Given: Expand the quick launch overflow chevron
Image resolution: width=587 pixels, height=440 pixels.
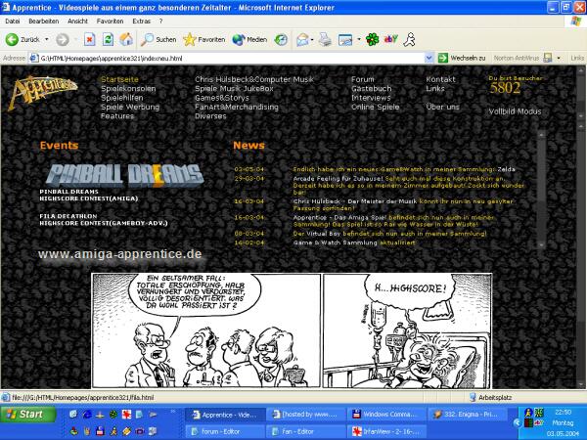Looking at the screenshot, I should click(x=172, y=412).
